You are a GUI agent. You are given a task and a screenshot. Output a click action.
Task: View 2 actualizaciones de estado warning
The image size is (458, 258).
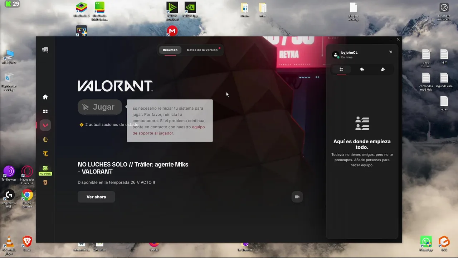(109, 125)
